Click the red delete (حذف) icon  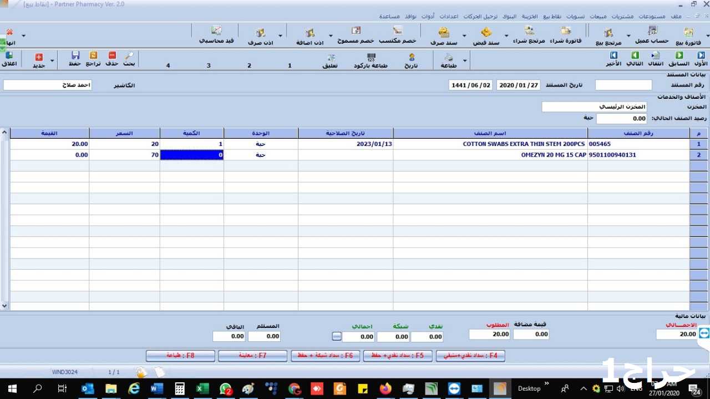[112, 59]
